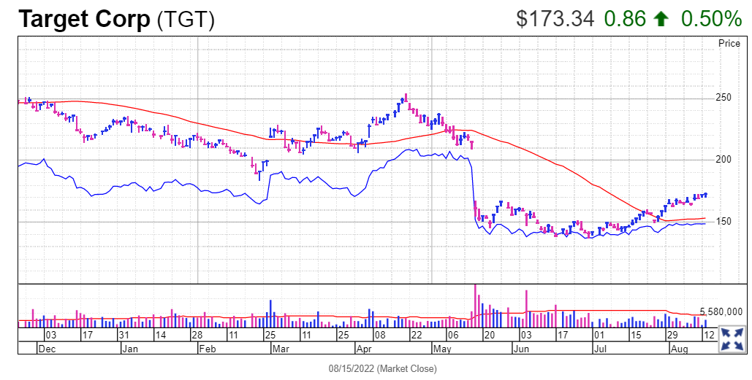This screenshot has height=380, width=752.
Task: Click the Aug month label
Action: [678, 349]
